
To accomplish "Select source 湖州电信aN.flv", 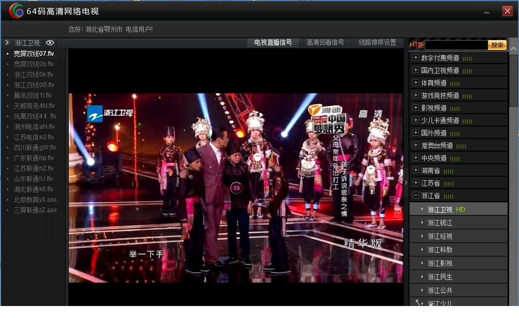I will point(34,127).
